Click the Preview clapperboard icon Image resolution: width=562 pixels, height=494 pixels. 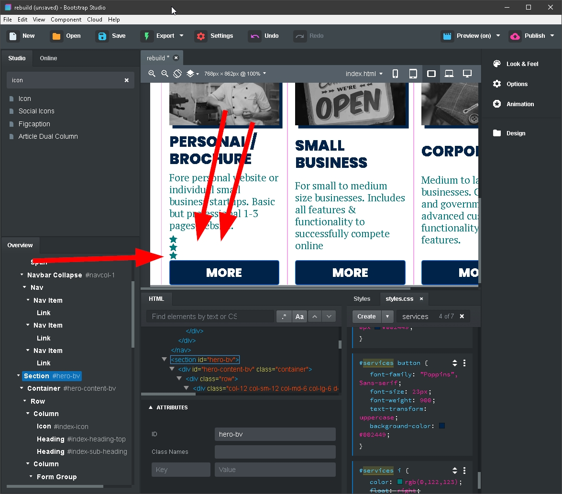coord(447,36)
